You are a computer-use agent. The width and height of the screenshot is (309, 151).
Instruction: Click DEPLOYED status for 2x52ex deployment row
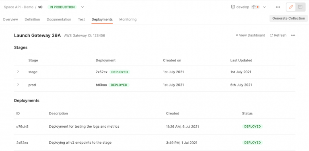252,143
